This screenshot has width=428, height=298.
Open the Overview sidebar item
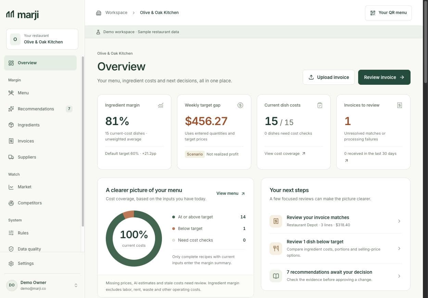click(x=40, y=63)
